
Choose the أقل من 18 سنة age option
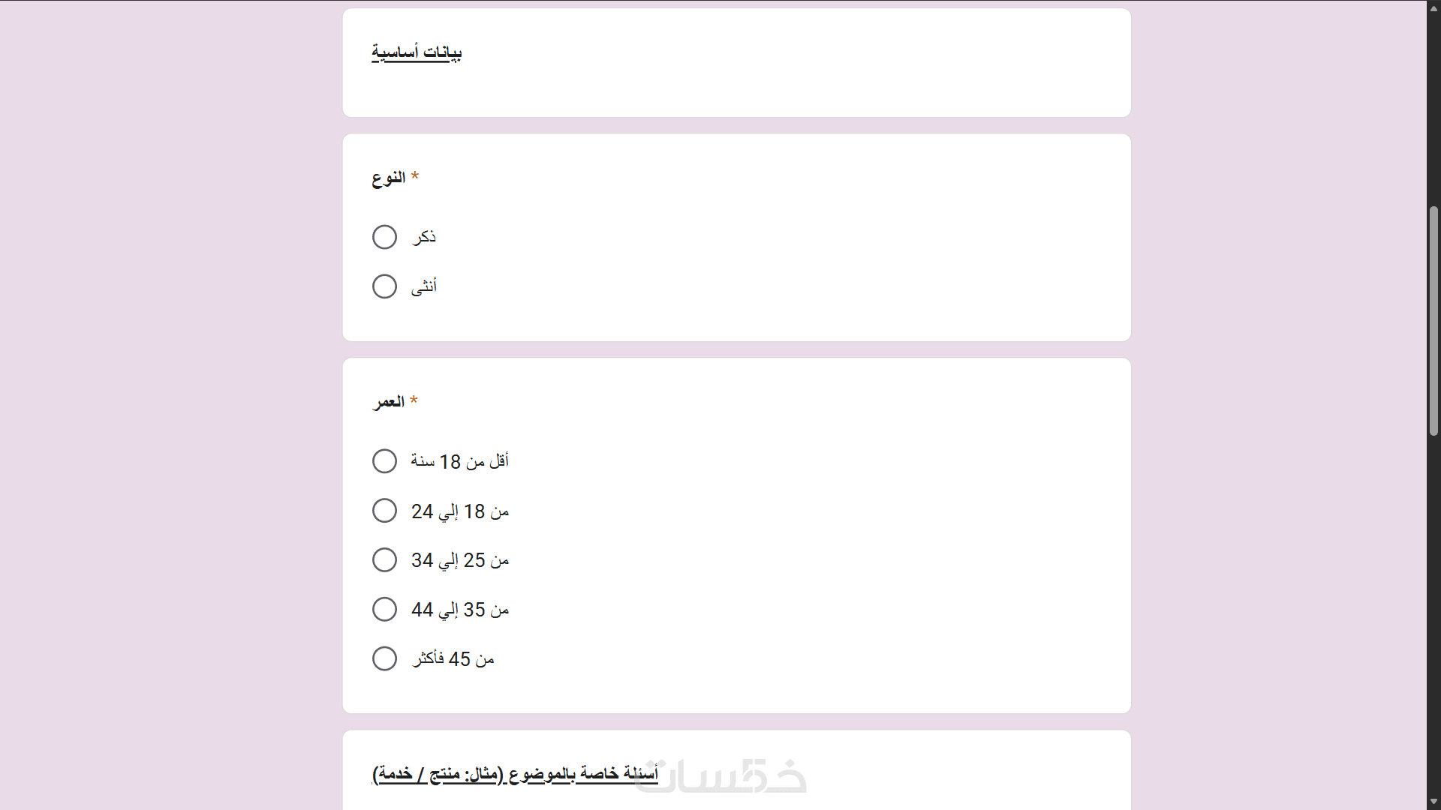coord(384,461)
